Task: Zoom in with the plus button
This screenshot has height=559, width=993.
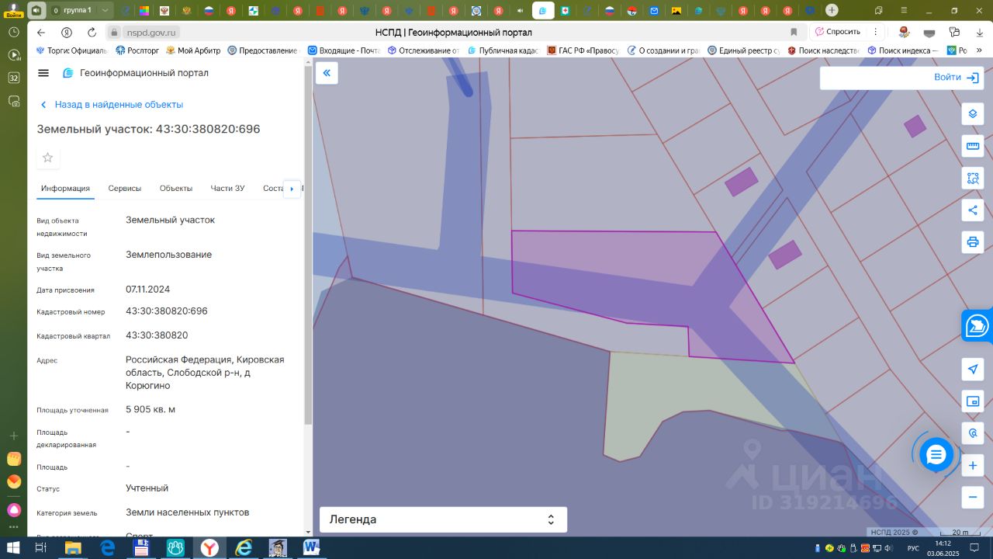Action: pos(972,466)
